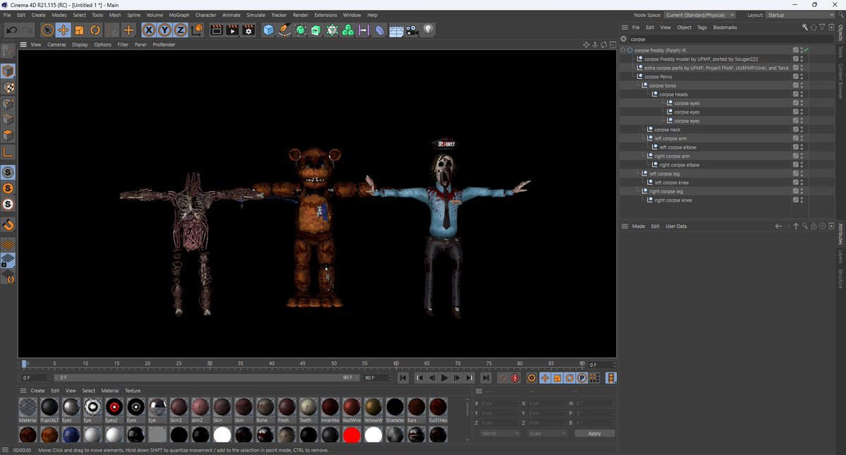This screenshot has height=455, width=846.
Task: Open the Axis L-shaped icon
Action: [x=8, y=152]
